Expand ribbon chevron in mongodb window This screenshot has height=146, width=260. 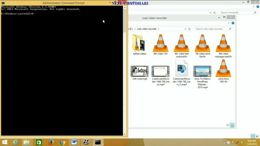253,7
